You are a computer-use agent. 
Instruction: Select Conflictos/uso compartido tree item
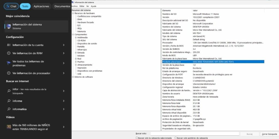[x=89, y=16]
